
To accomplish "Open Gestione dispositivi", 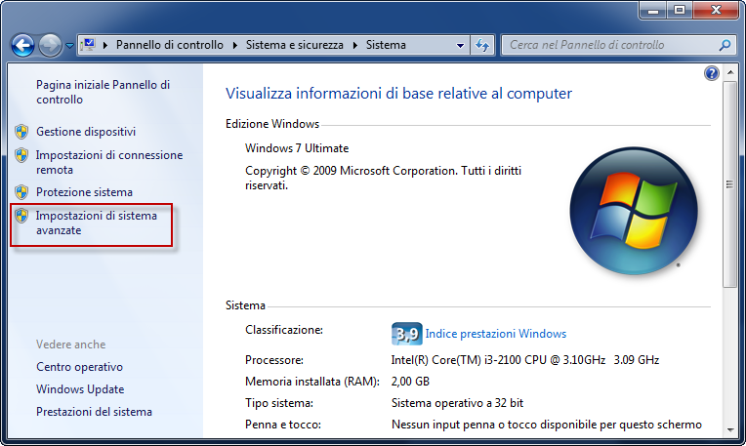I will pos(86,132).
